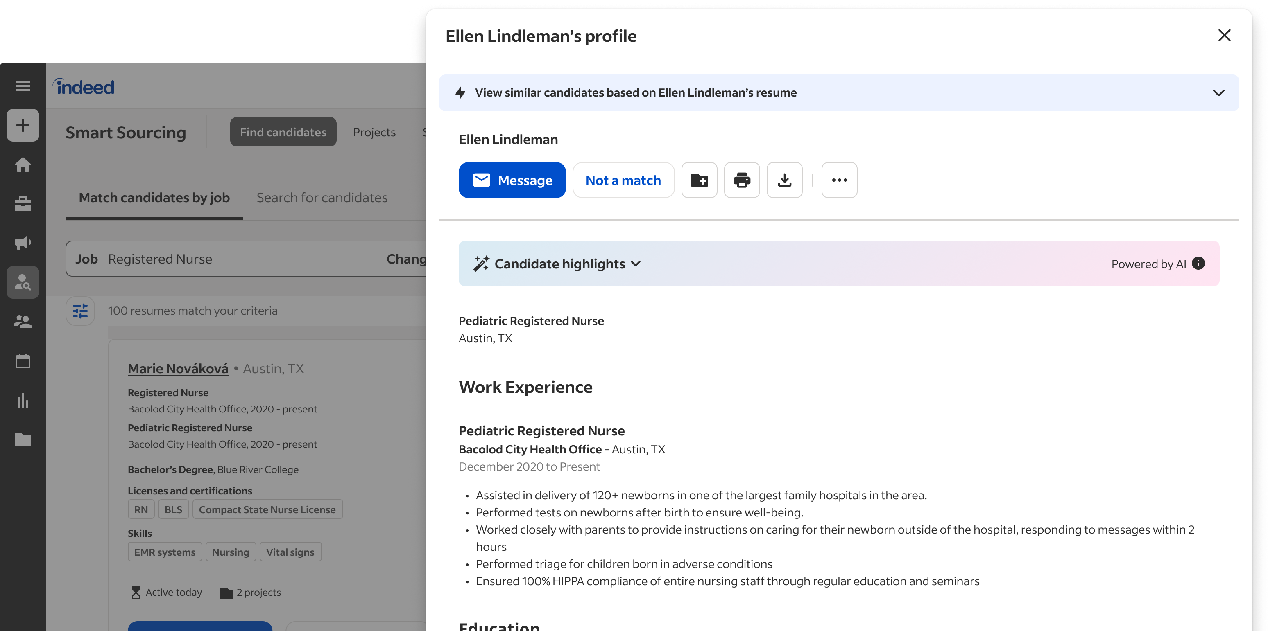Open candidates people icon in sidebar
This screenshot has width=1268, height=631.
click(23, 322)
